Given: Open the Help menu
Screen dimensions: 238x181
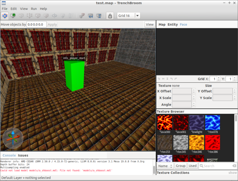Looking at the screenshot, I should click(44, 9).
